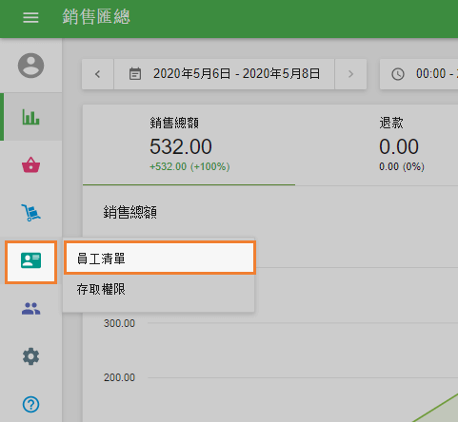Open the settings gear icon
458x422 pixels.
click(30, 356)
